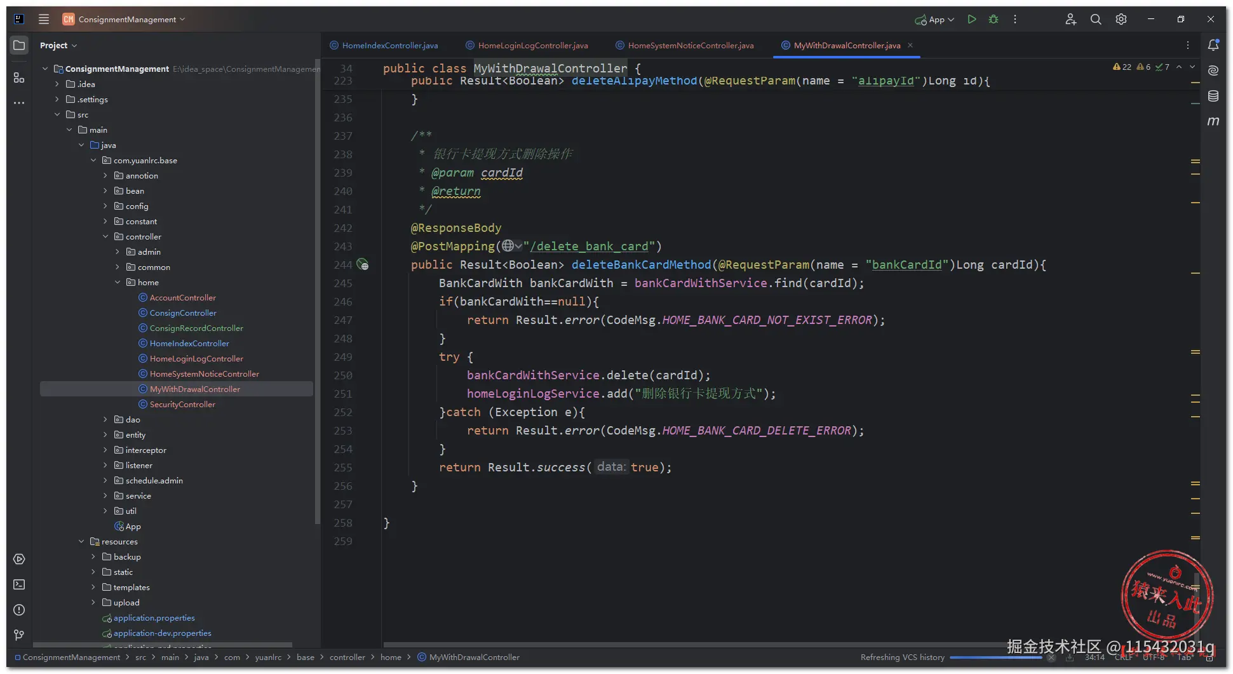
Task: Collapse the controller package
Action: click(x=105, y=236)
